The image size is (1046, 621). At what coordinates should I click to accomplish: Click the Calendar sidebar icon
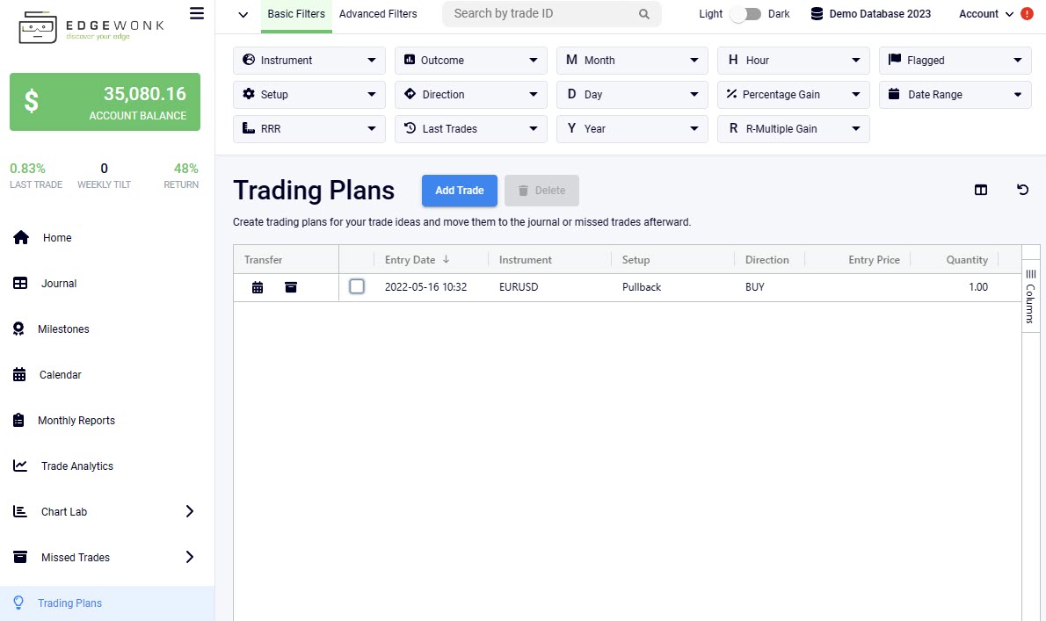pos(19,374)
